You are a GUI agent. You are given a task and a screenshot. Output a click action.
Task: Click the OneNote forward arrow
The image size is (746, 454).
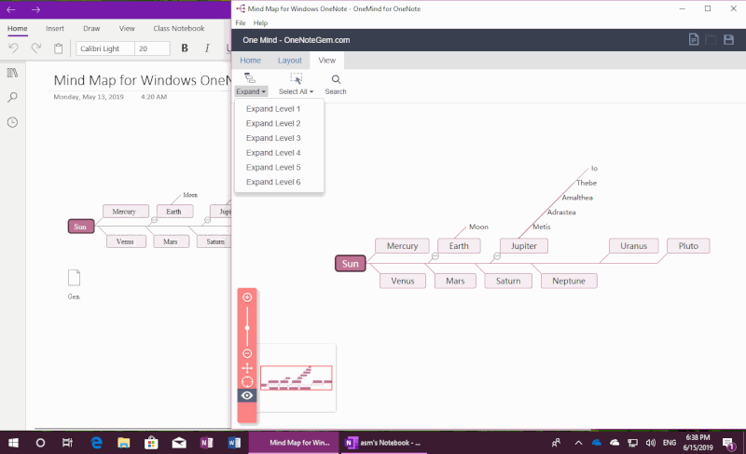(x=35, y=9)
